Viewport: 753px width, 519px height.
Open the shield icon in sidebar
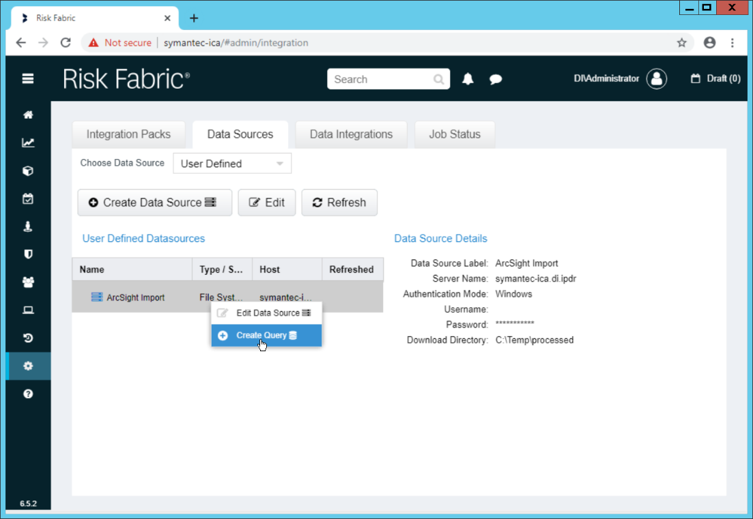(28, 254)
